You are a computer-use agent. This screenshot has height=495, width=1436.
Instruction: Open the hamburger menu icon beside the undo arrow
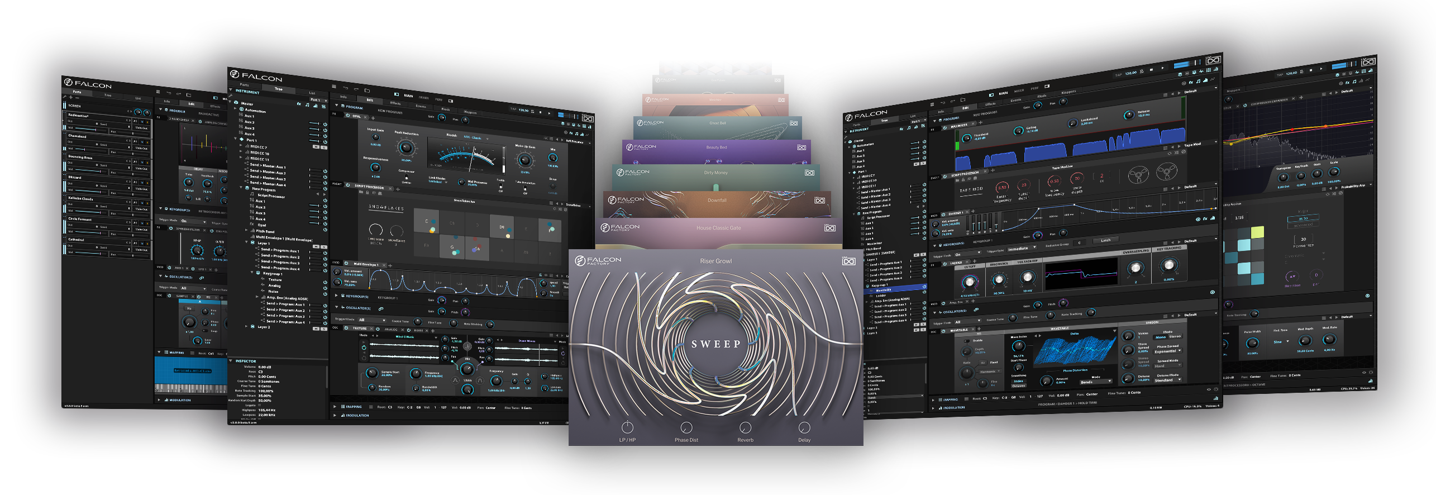(x=334, y=87)
